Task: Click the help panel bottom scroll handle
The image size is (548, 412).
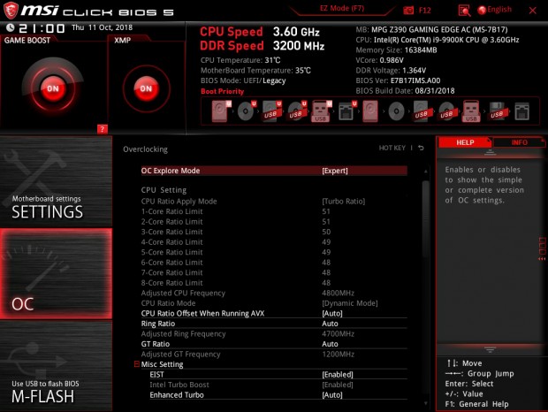Action: (490, 349)
